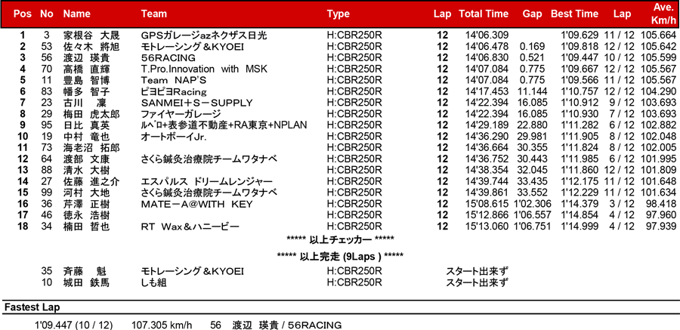Image resolution: width=680 pixels, height=330 pixels.
Task: Click total time 14'06.309
Action: [x=485, y=35]
